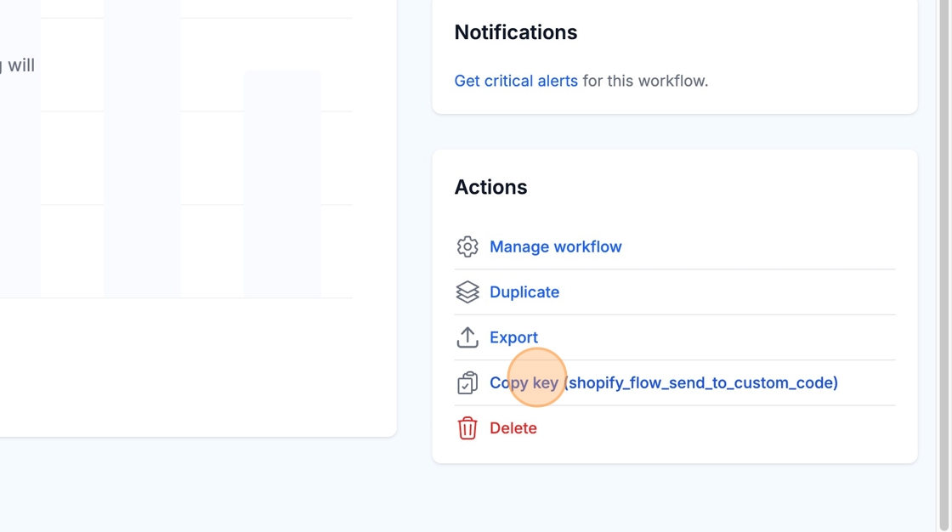The height and width of the screenshot is (532, 952).
Task: Click the red Delete link
Action: [x=513, y=428]
